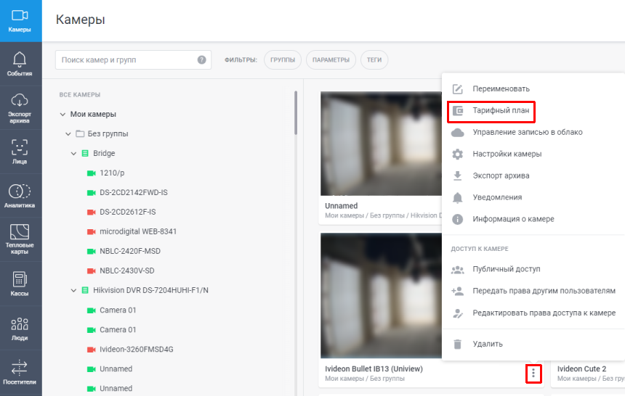
Task: Click the pencil icon next to Переименовать
Action: 458,88
